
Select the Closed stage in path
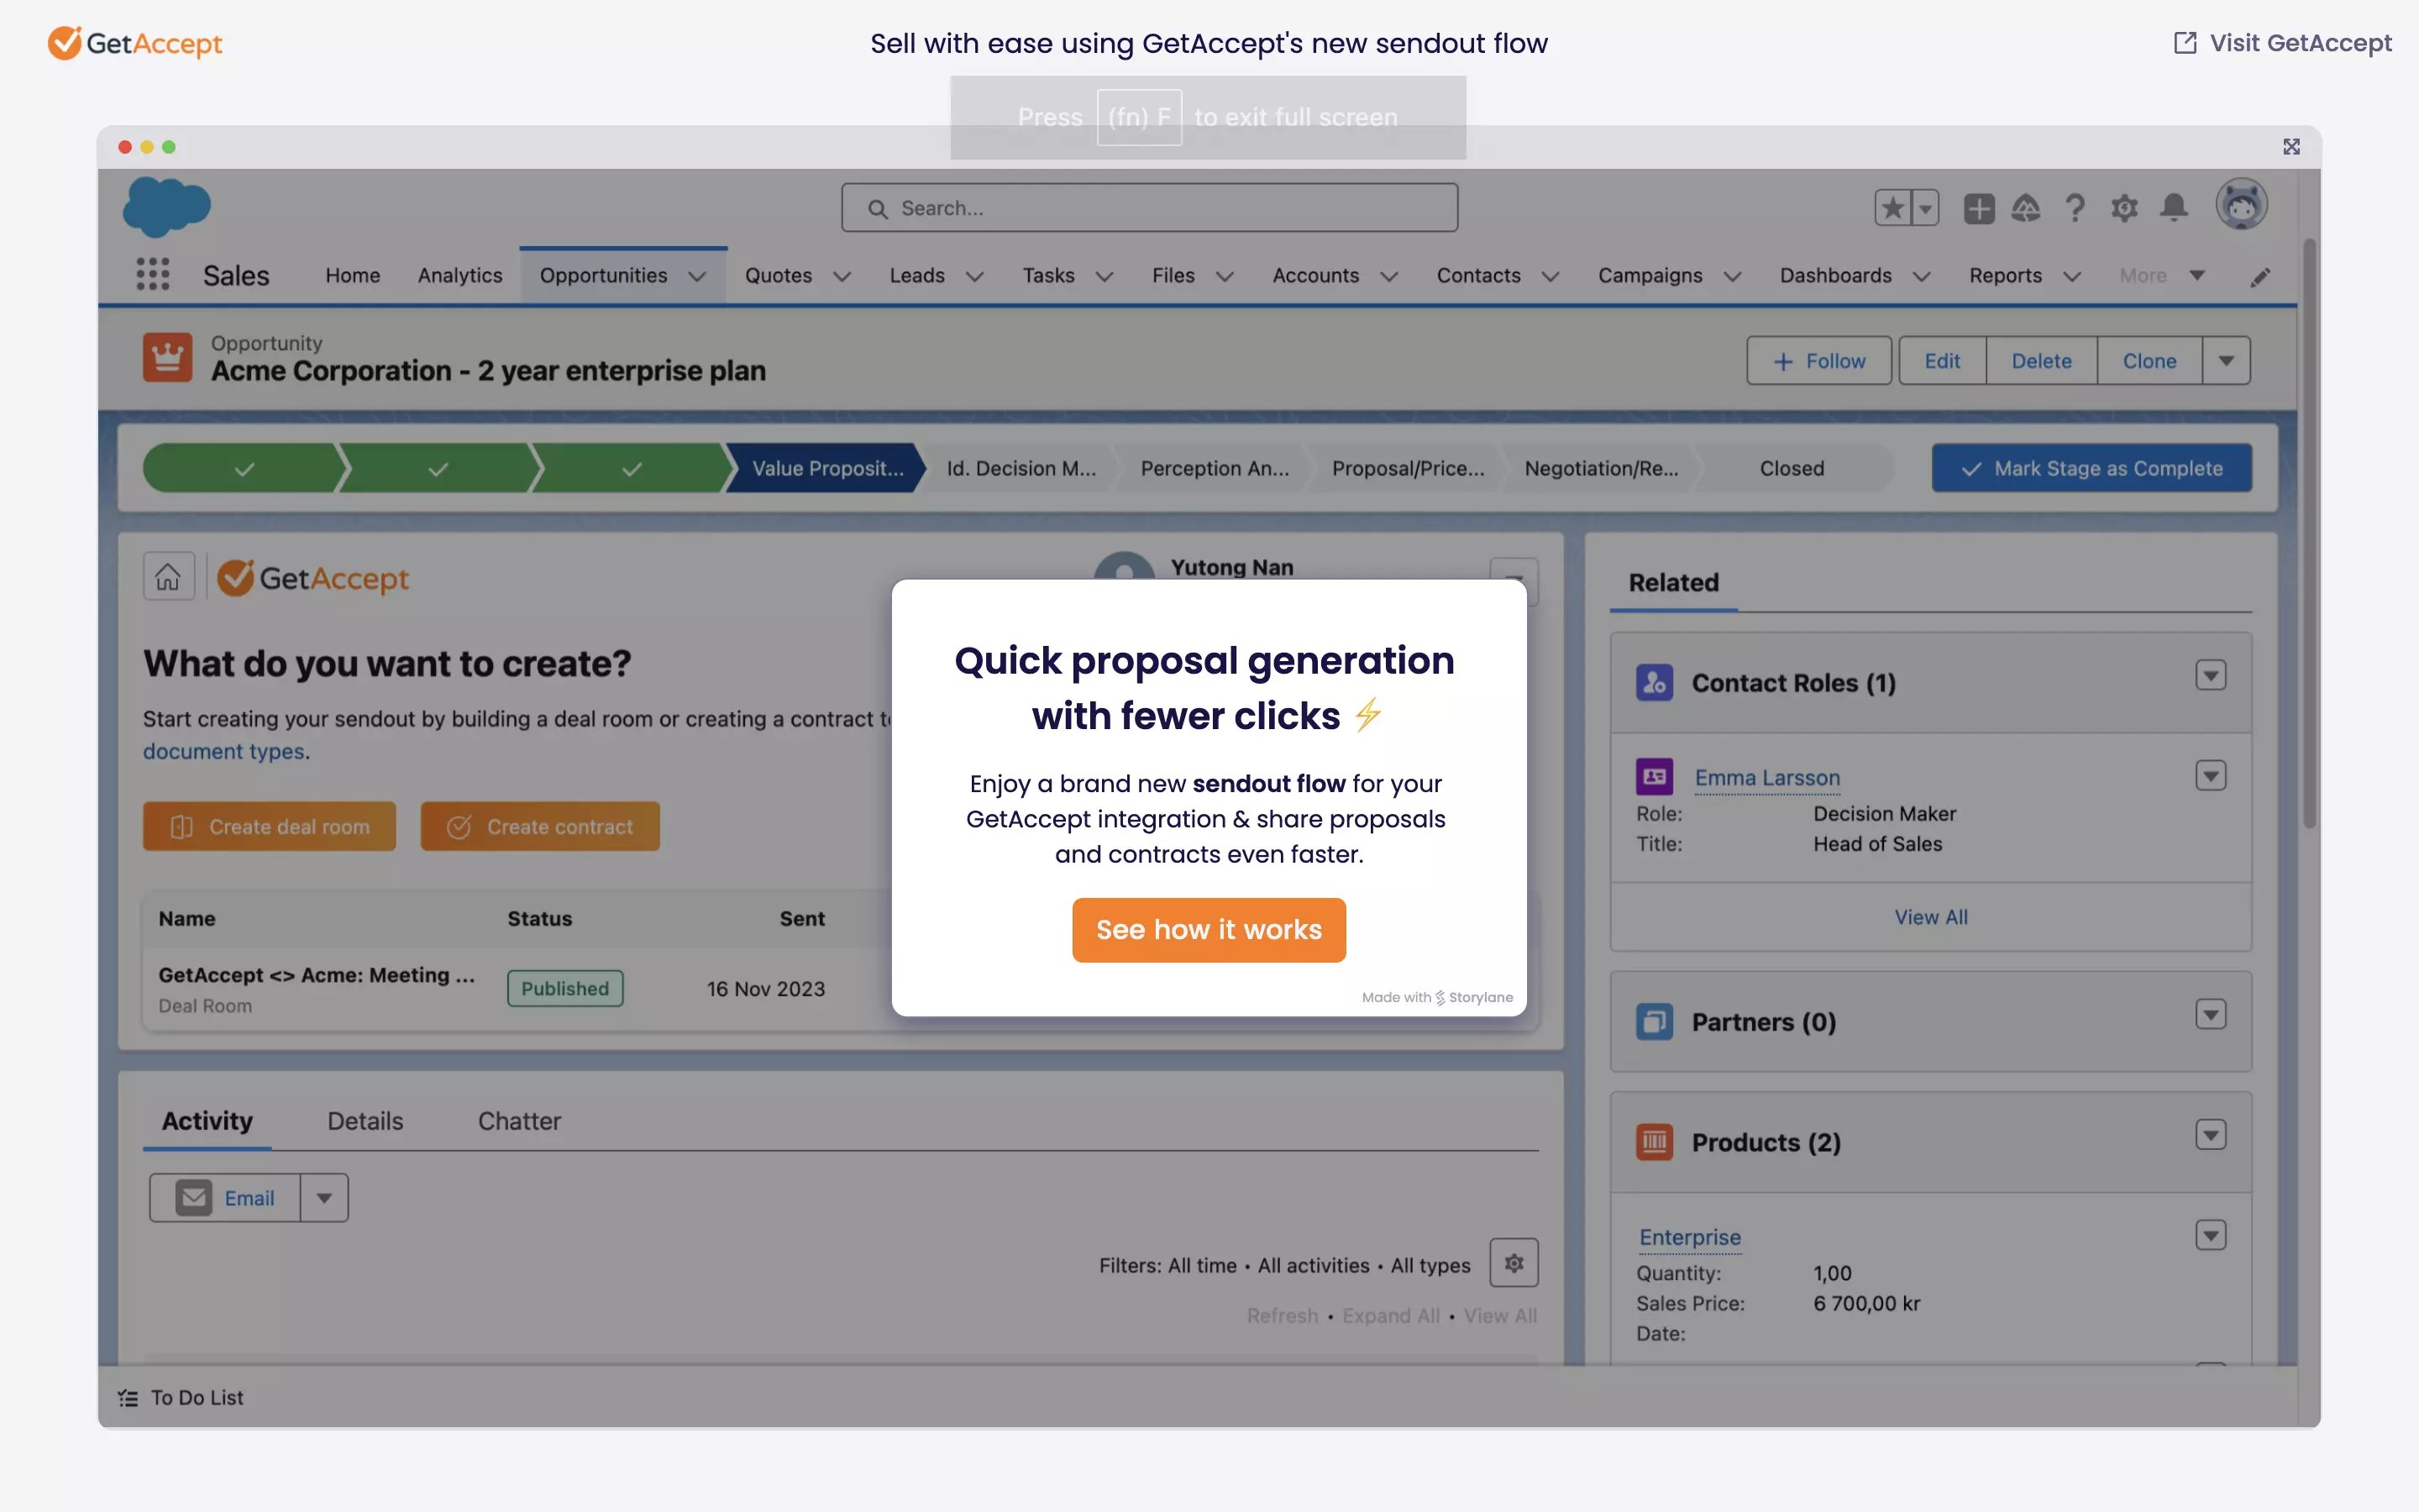(1792, 468)
